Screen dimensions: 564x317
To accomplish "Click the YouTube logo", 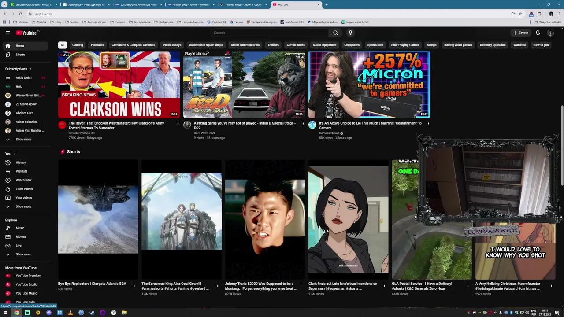I will (x=27, y=33).
